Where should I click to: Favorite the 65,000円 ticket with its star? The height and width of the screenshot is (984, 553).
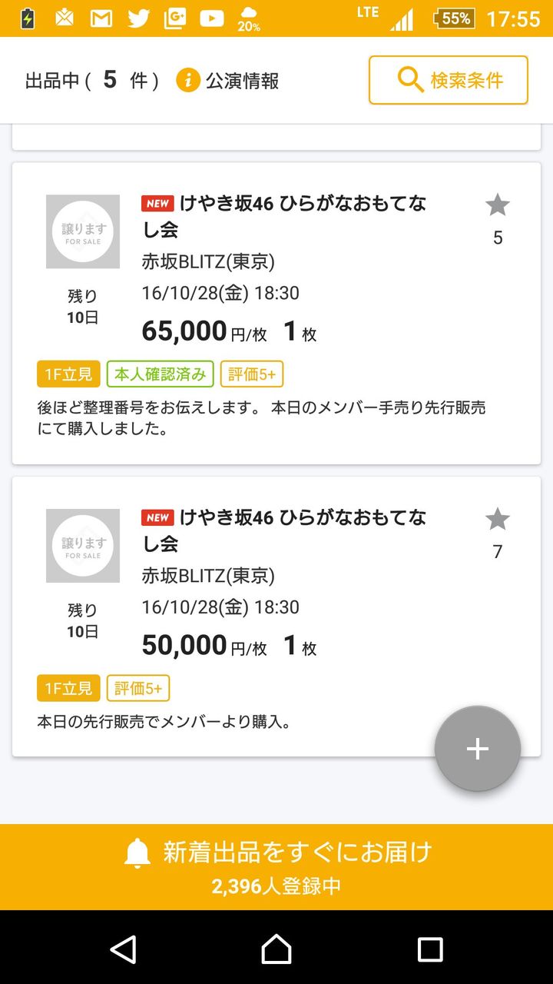tap(498, 205)
